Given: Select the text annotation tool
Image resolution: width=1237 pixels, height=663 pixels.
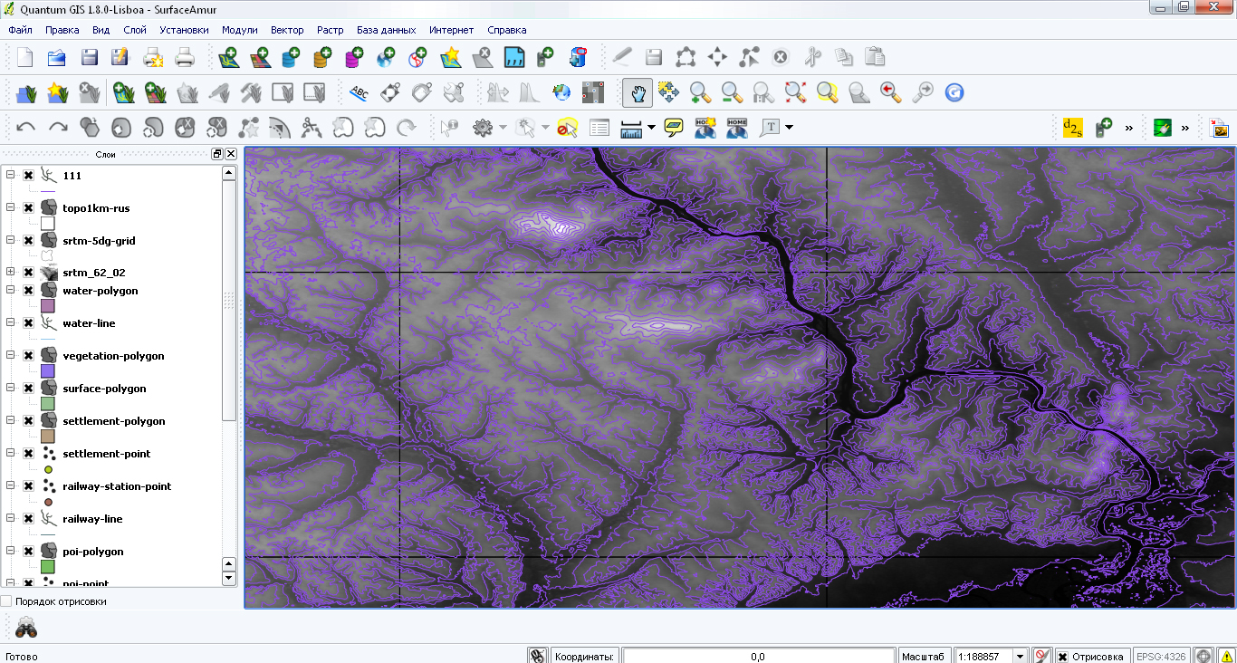Looking at the screenshot, I should pos(770,127).
